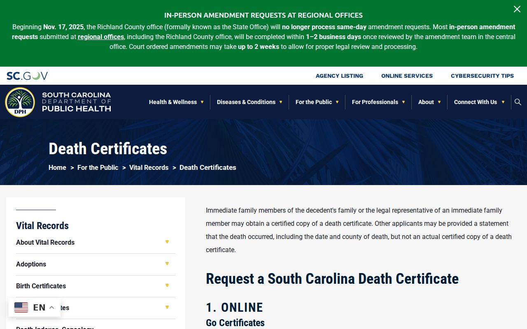This screenshot has height=329, width=527.
Task: Close the green amendment notice banner
Action: (x=517, y=9)
